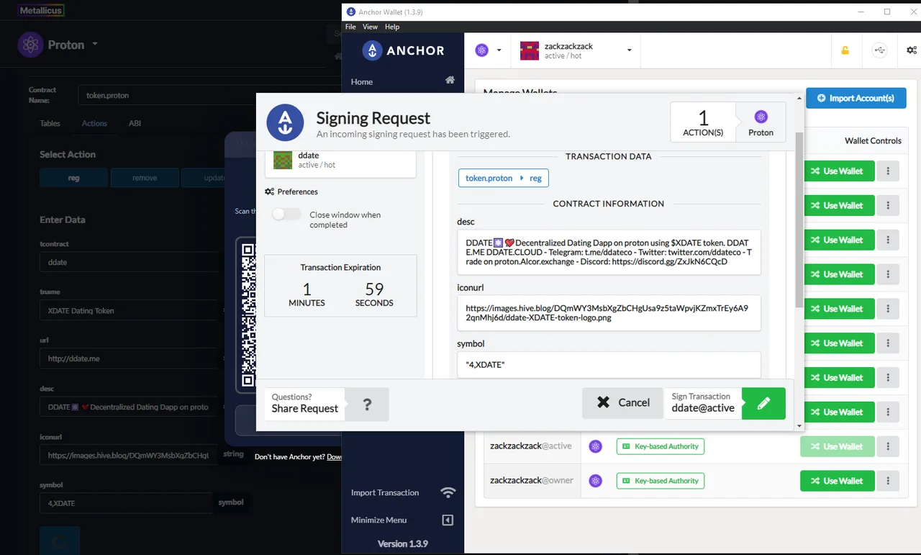Click the Version 1.3.9 label in sidebar
Viewport: 921px width, 555px height.
pos(403,543)
